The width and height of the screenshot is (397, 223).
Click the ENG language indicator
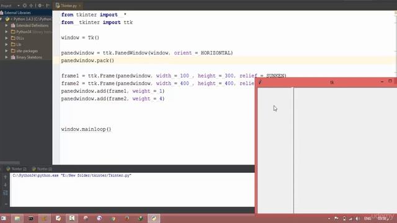367,219
